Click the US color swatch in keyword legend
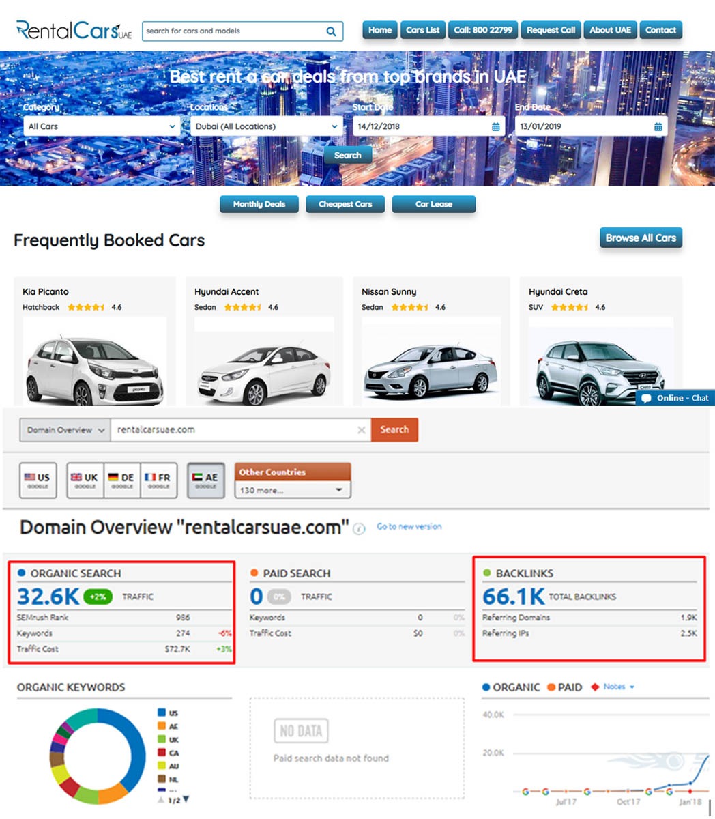The image size is (715, 819). [x=162, y=713]
